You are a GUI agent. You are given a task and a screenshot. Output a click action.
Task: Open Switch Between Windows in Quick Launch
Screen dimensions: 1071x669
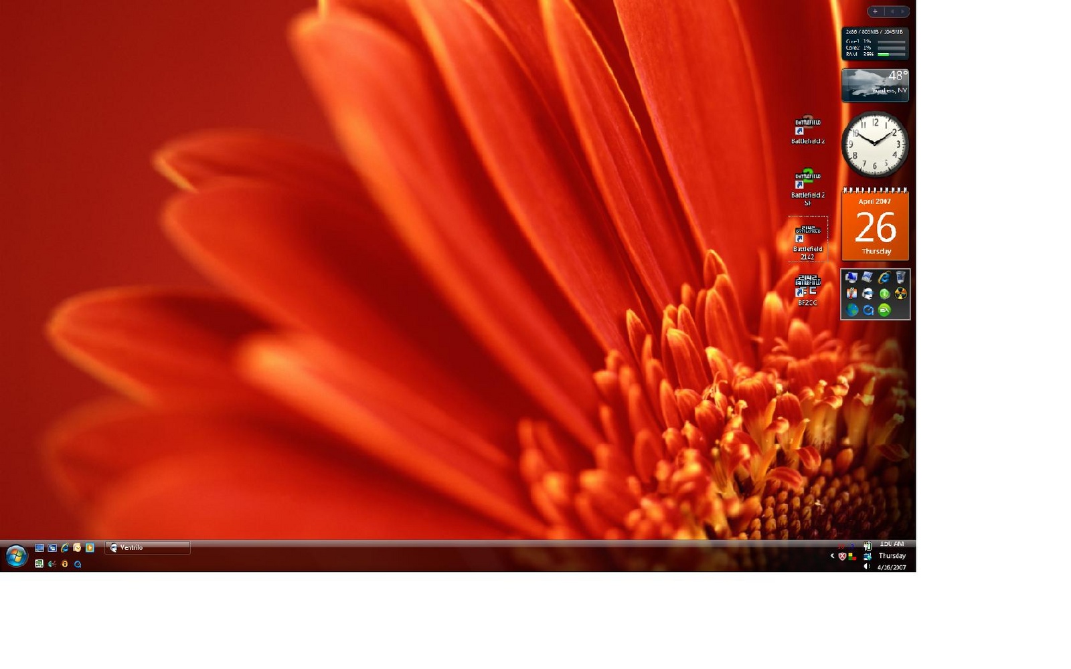click(52, 548)
